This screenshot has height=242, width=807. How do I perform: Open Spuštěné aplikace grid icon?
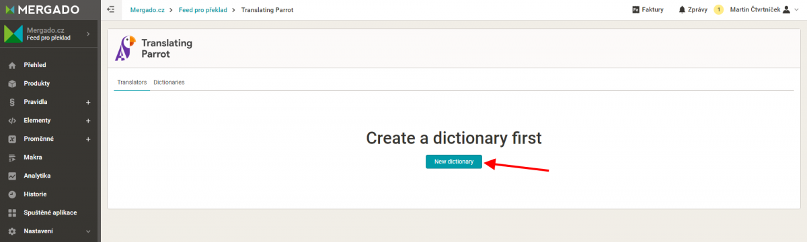click(x=11, y=213)
